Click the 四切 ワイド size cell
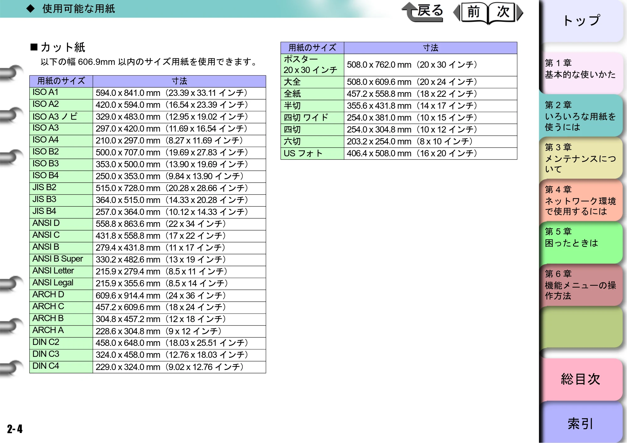 pos(312,118)
